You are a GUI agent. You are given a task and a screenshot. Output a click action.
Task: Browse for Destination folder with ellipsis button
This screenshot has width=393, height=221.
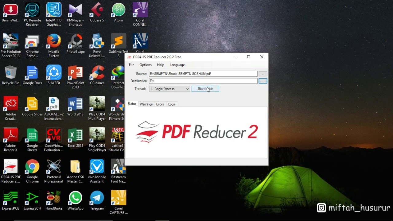pos(263,81)
